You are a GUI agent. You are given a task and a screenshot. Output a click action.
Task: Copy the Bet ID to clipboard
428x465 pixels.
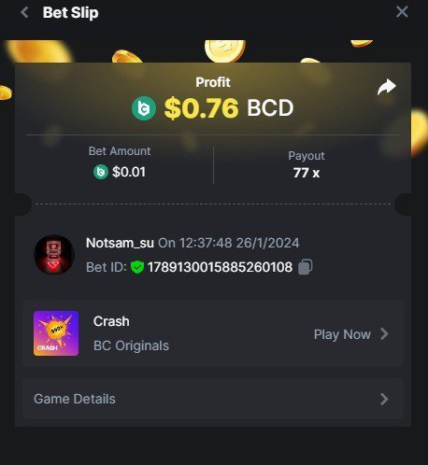coord(306,267)
